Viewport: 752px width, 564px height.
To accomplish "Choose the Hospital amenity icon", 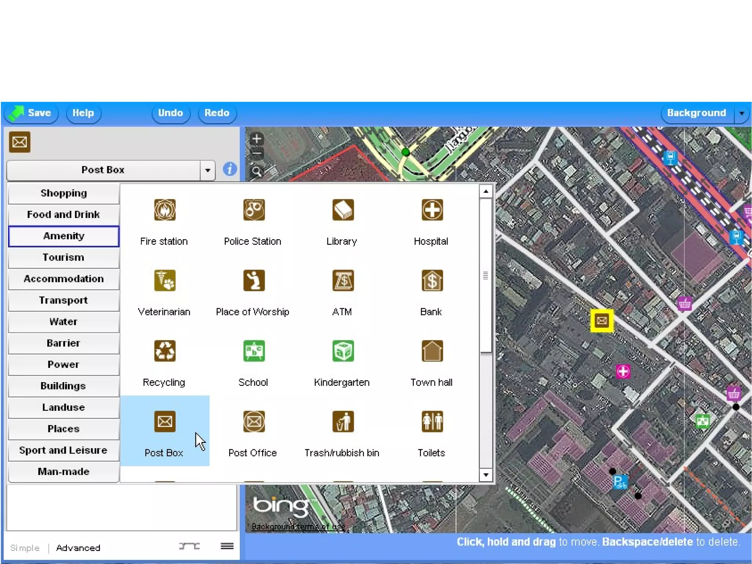I will click(432, 210).
